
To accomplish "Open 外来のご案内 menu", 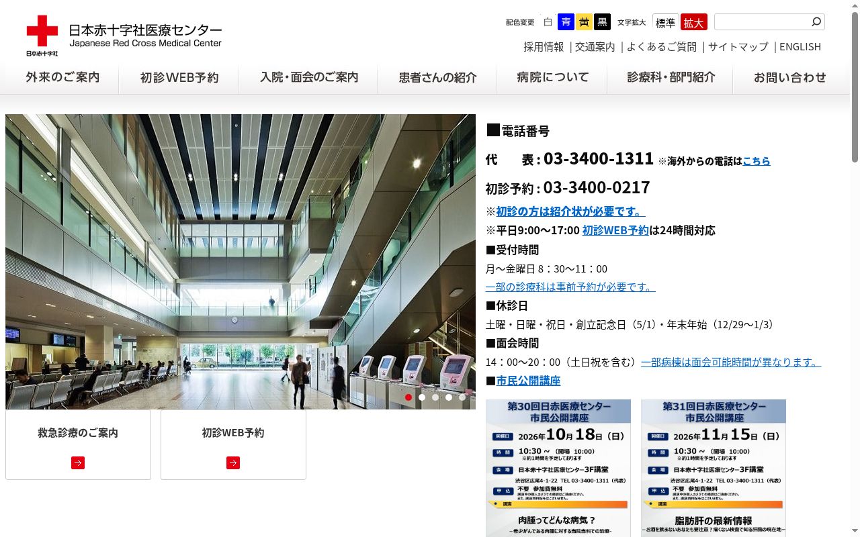I will click(62, 78).
